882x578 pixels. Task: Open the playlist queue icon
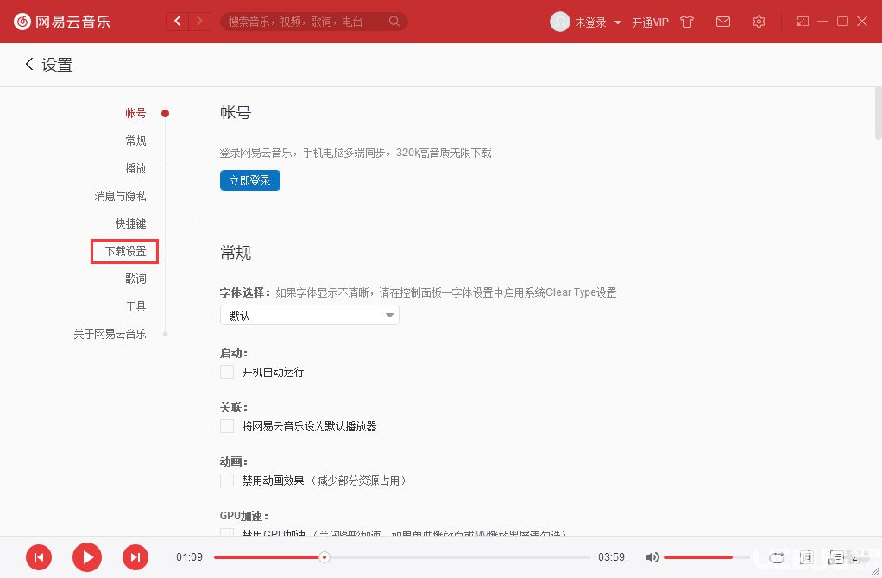(x=836, y=557)
